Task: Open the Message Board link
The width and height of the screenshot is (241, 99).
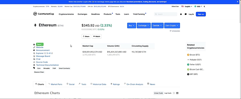Action: click(43, 56)
